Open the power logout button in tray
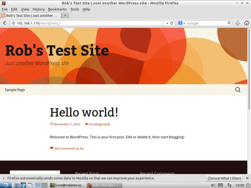 point(248,185)
